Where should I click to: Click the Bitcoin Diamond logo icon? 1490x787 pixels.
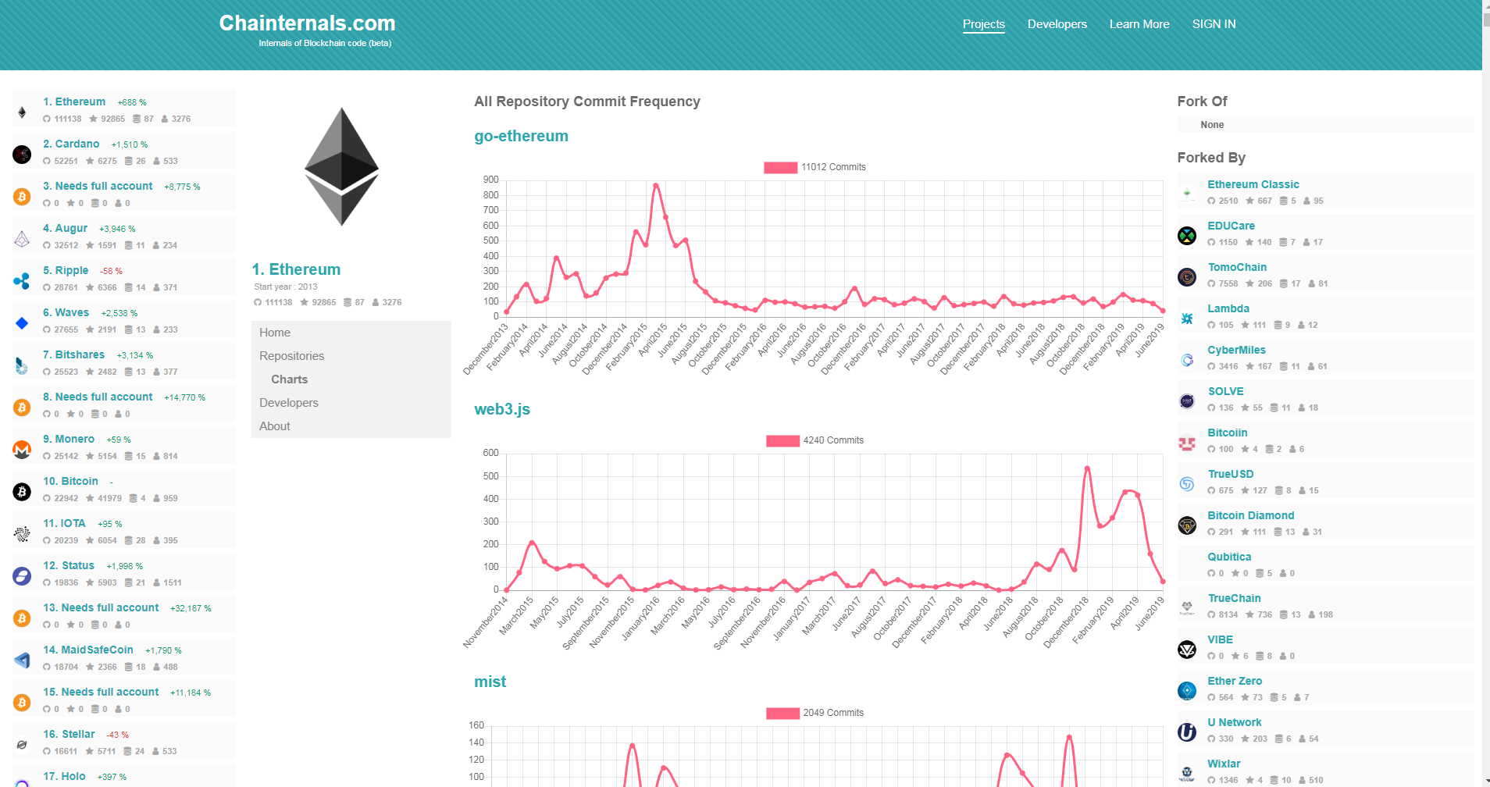(1187, 525)
